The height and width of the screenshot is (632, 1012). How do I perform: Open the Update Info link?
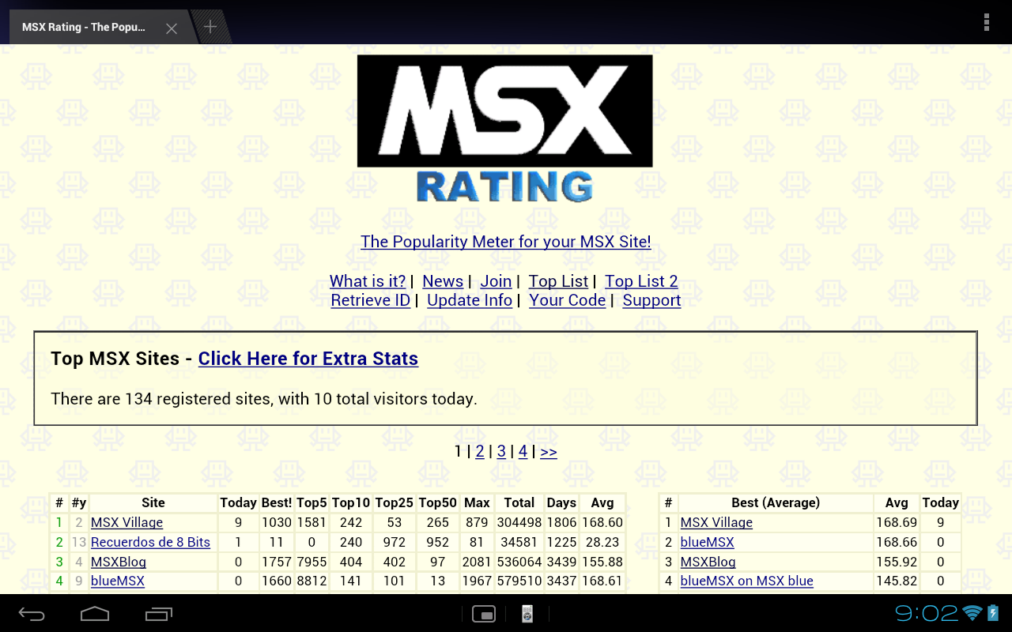[470, 300]
